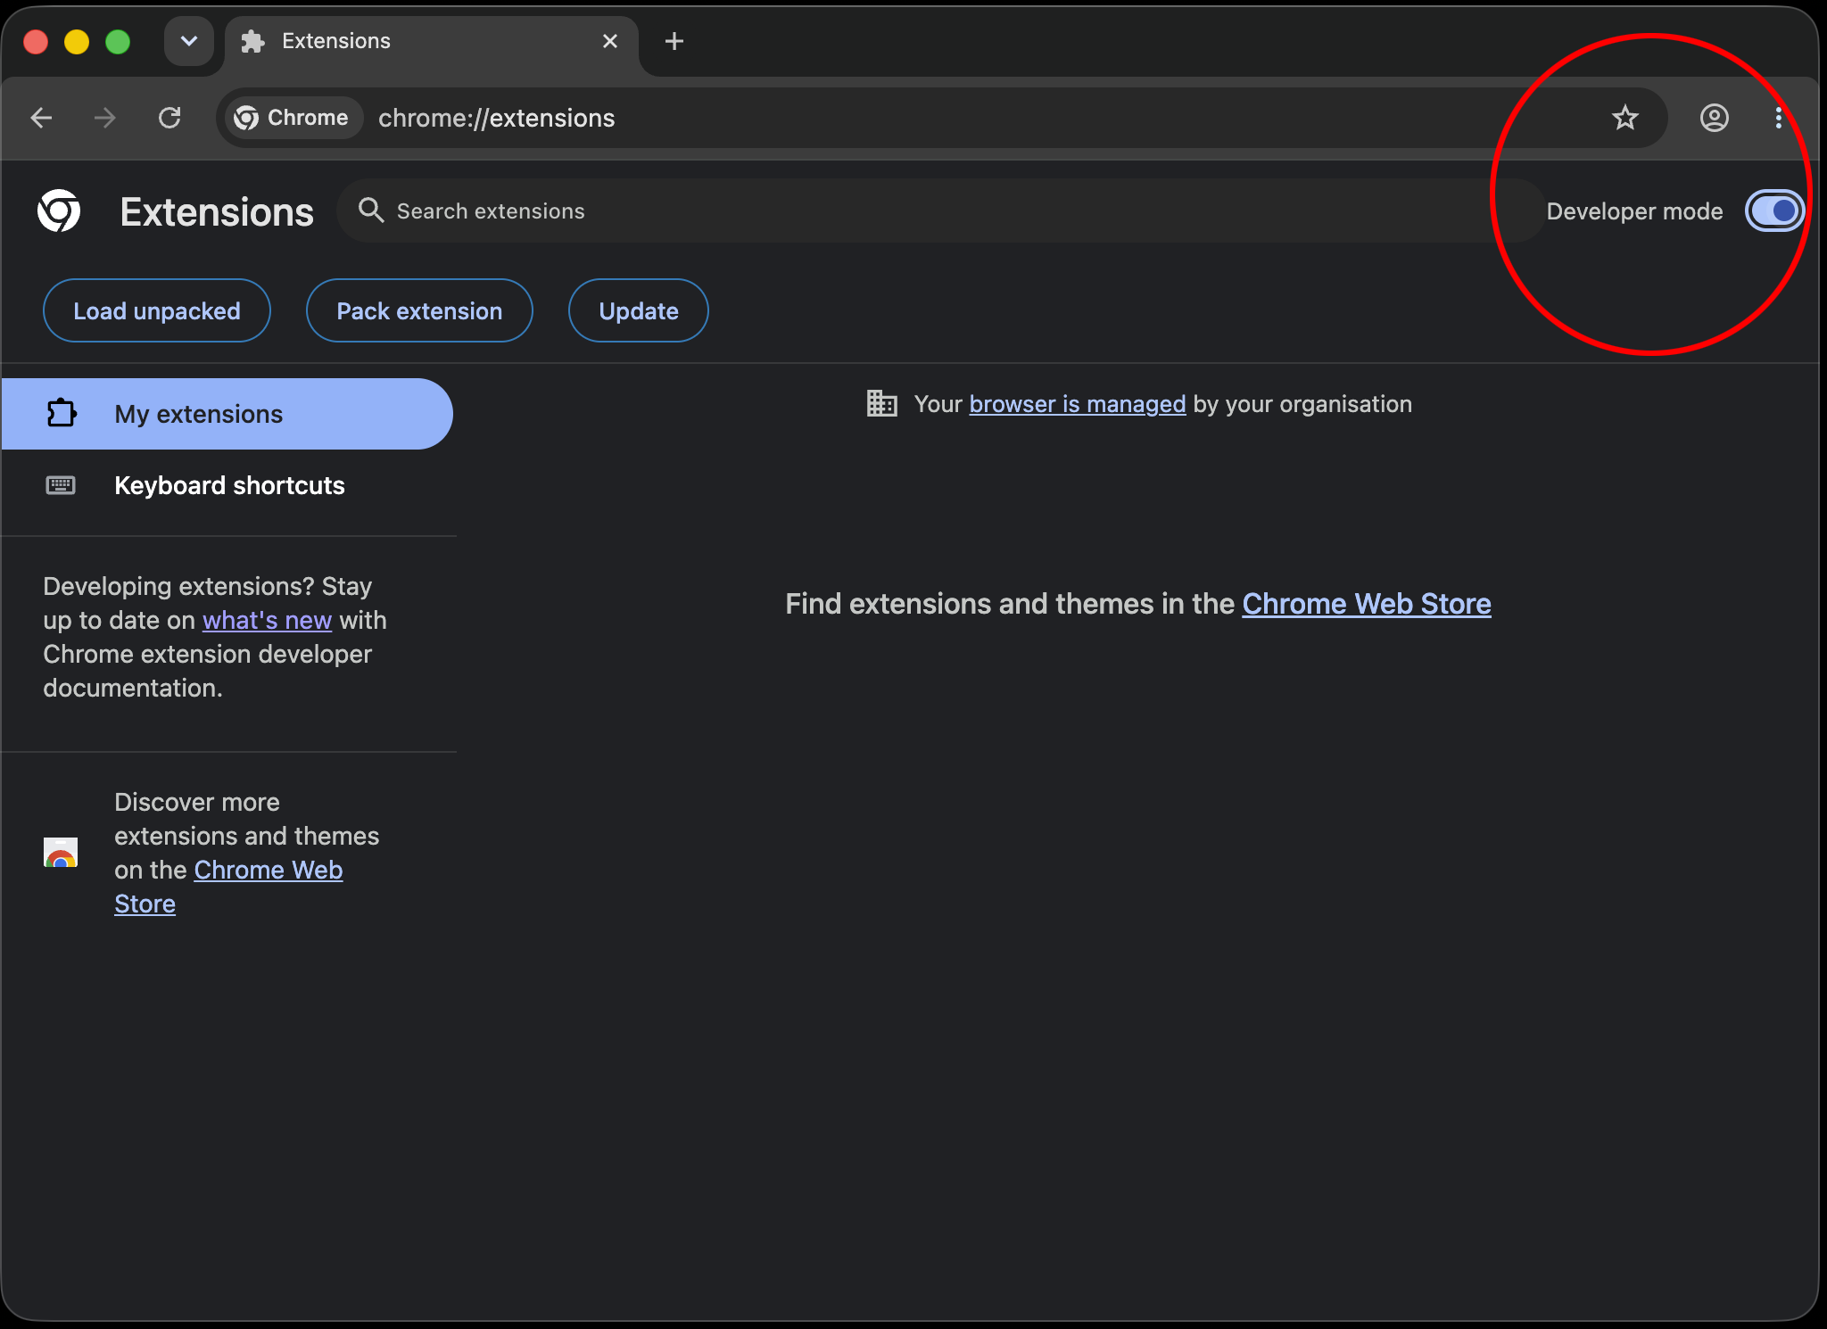Open the browser is managed link
The width and height of the screenshot is (1827, 1329).
(x=1078, y=404)
